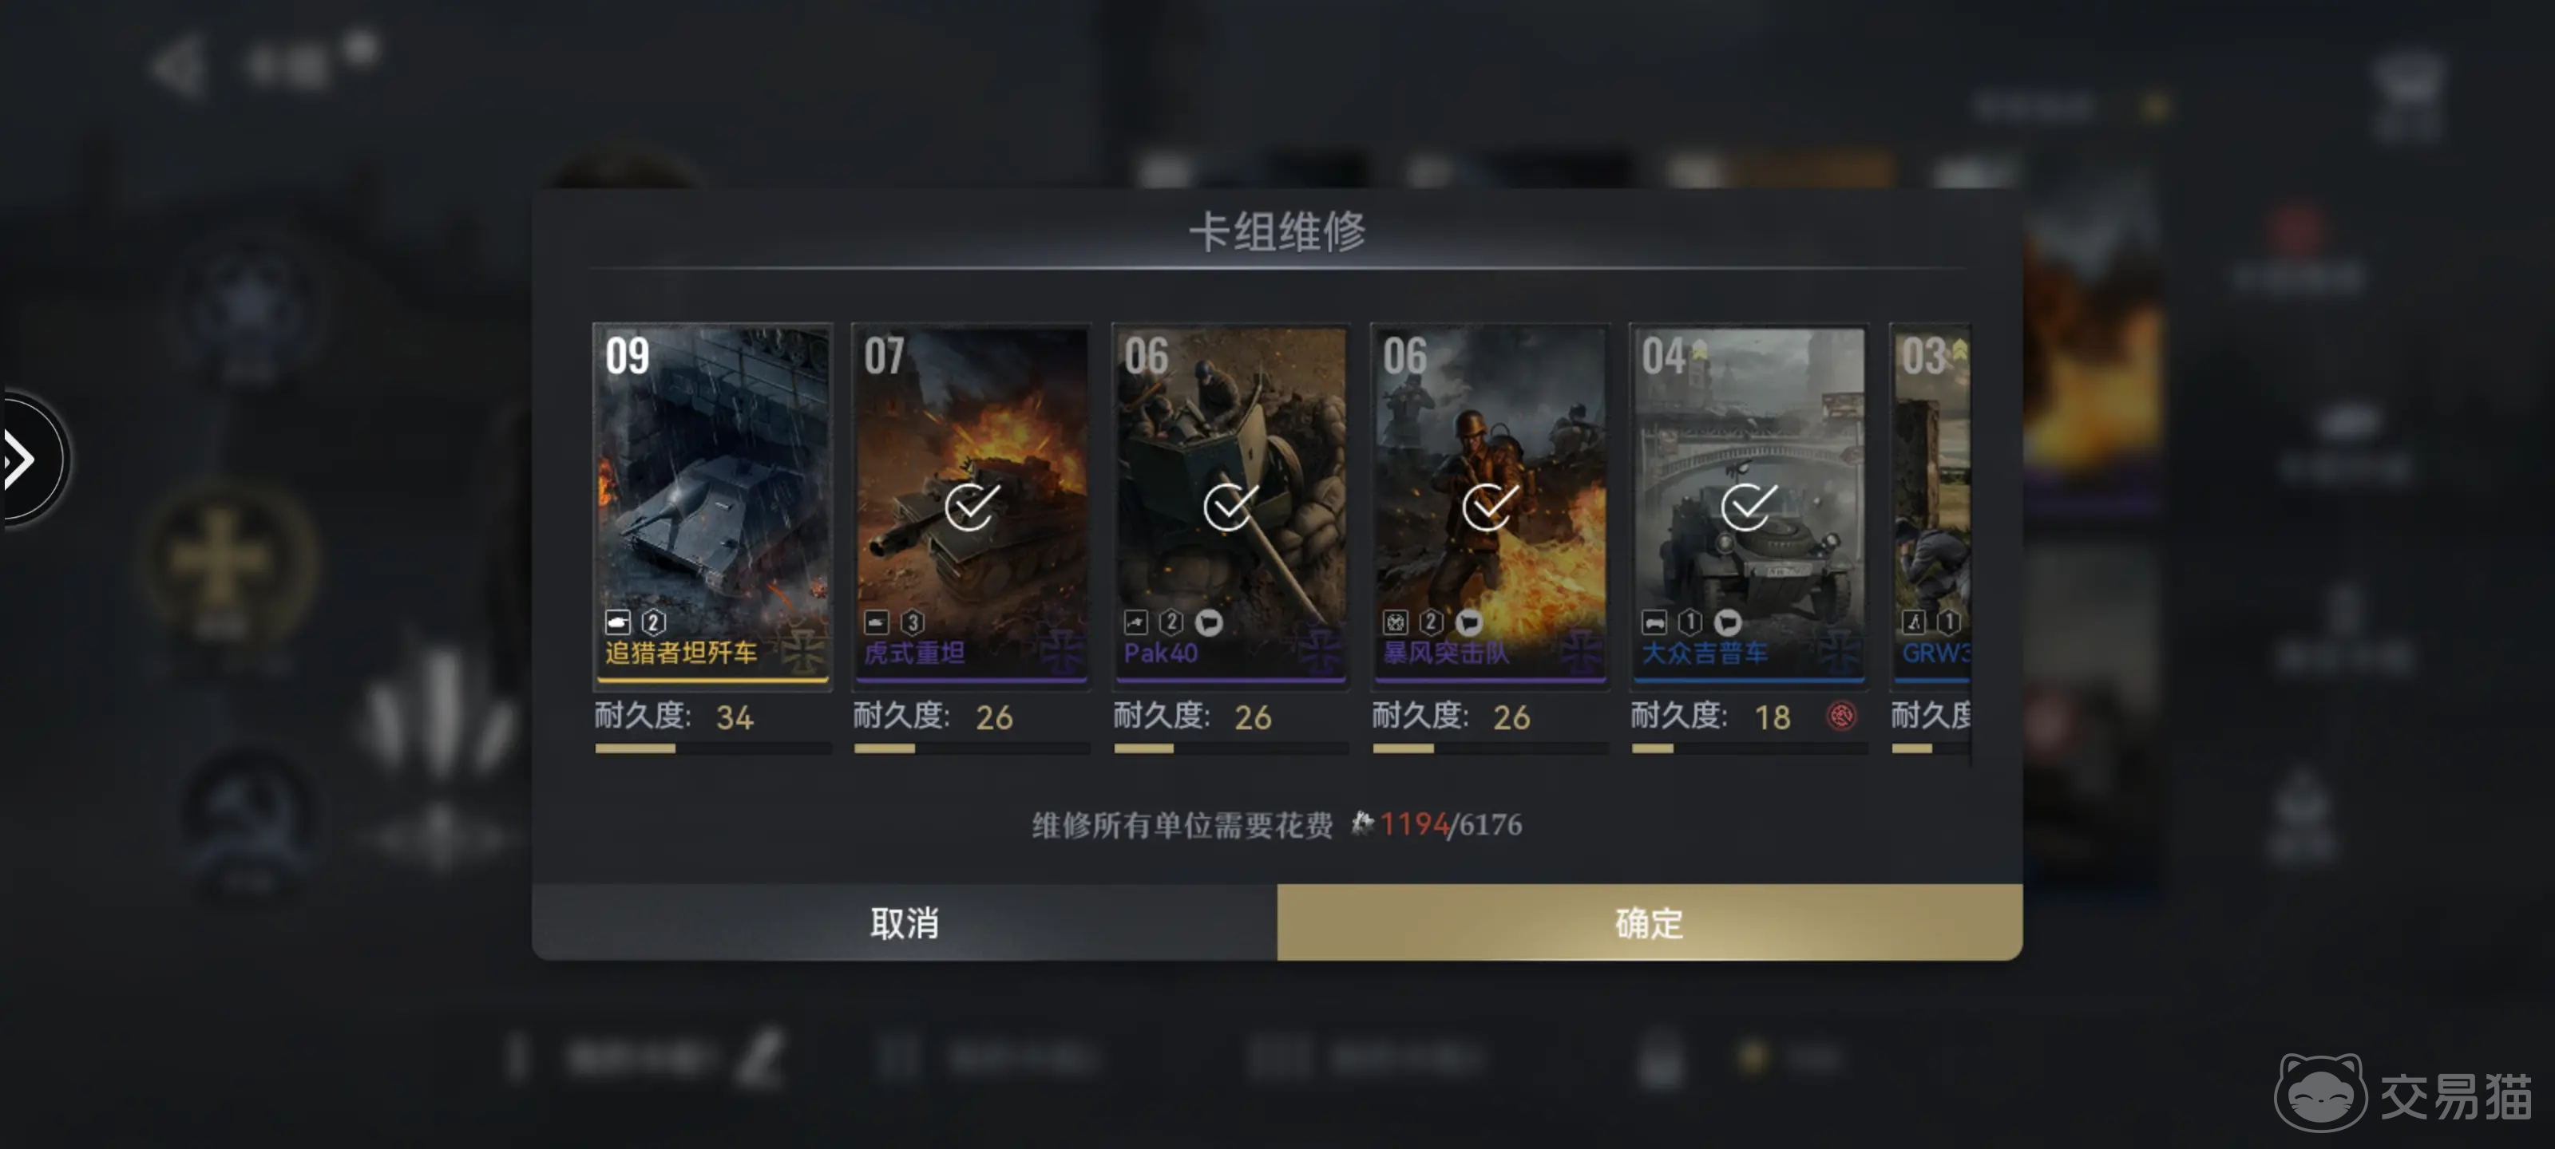Click the 取消 cancel button

(905, 922)
